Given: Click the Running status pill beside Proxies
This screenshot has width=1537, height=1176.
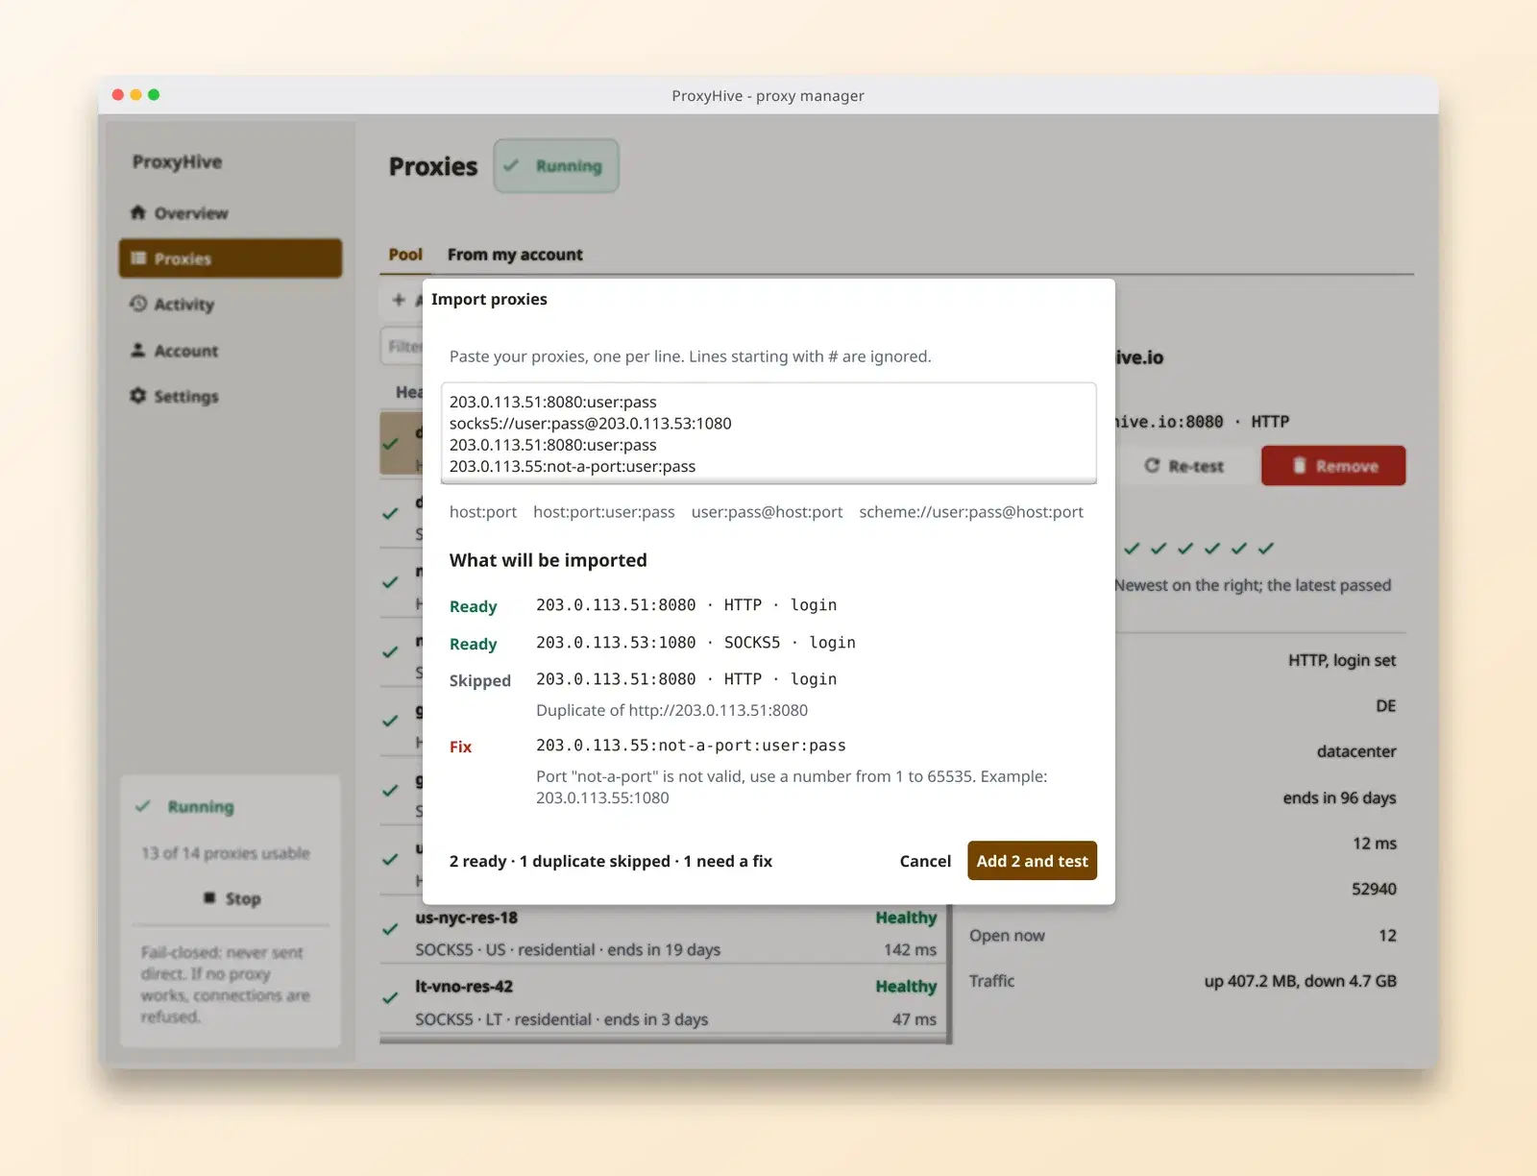Looking at the screenshot, I should [556, 165].
